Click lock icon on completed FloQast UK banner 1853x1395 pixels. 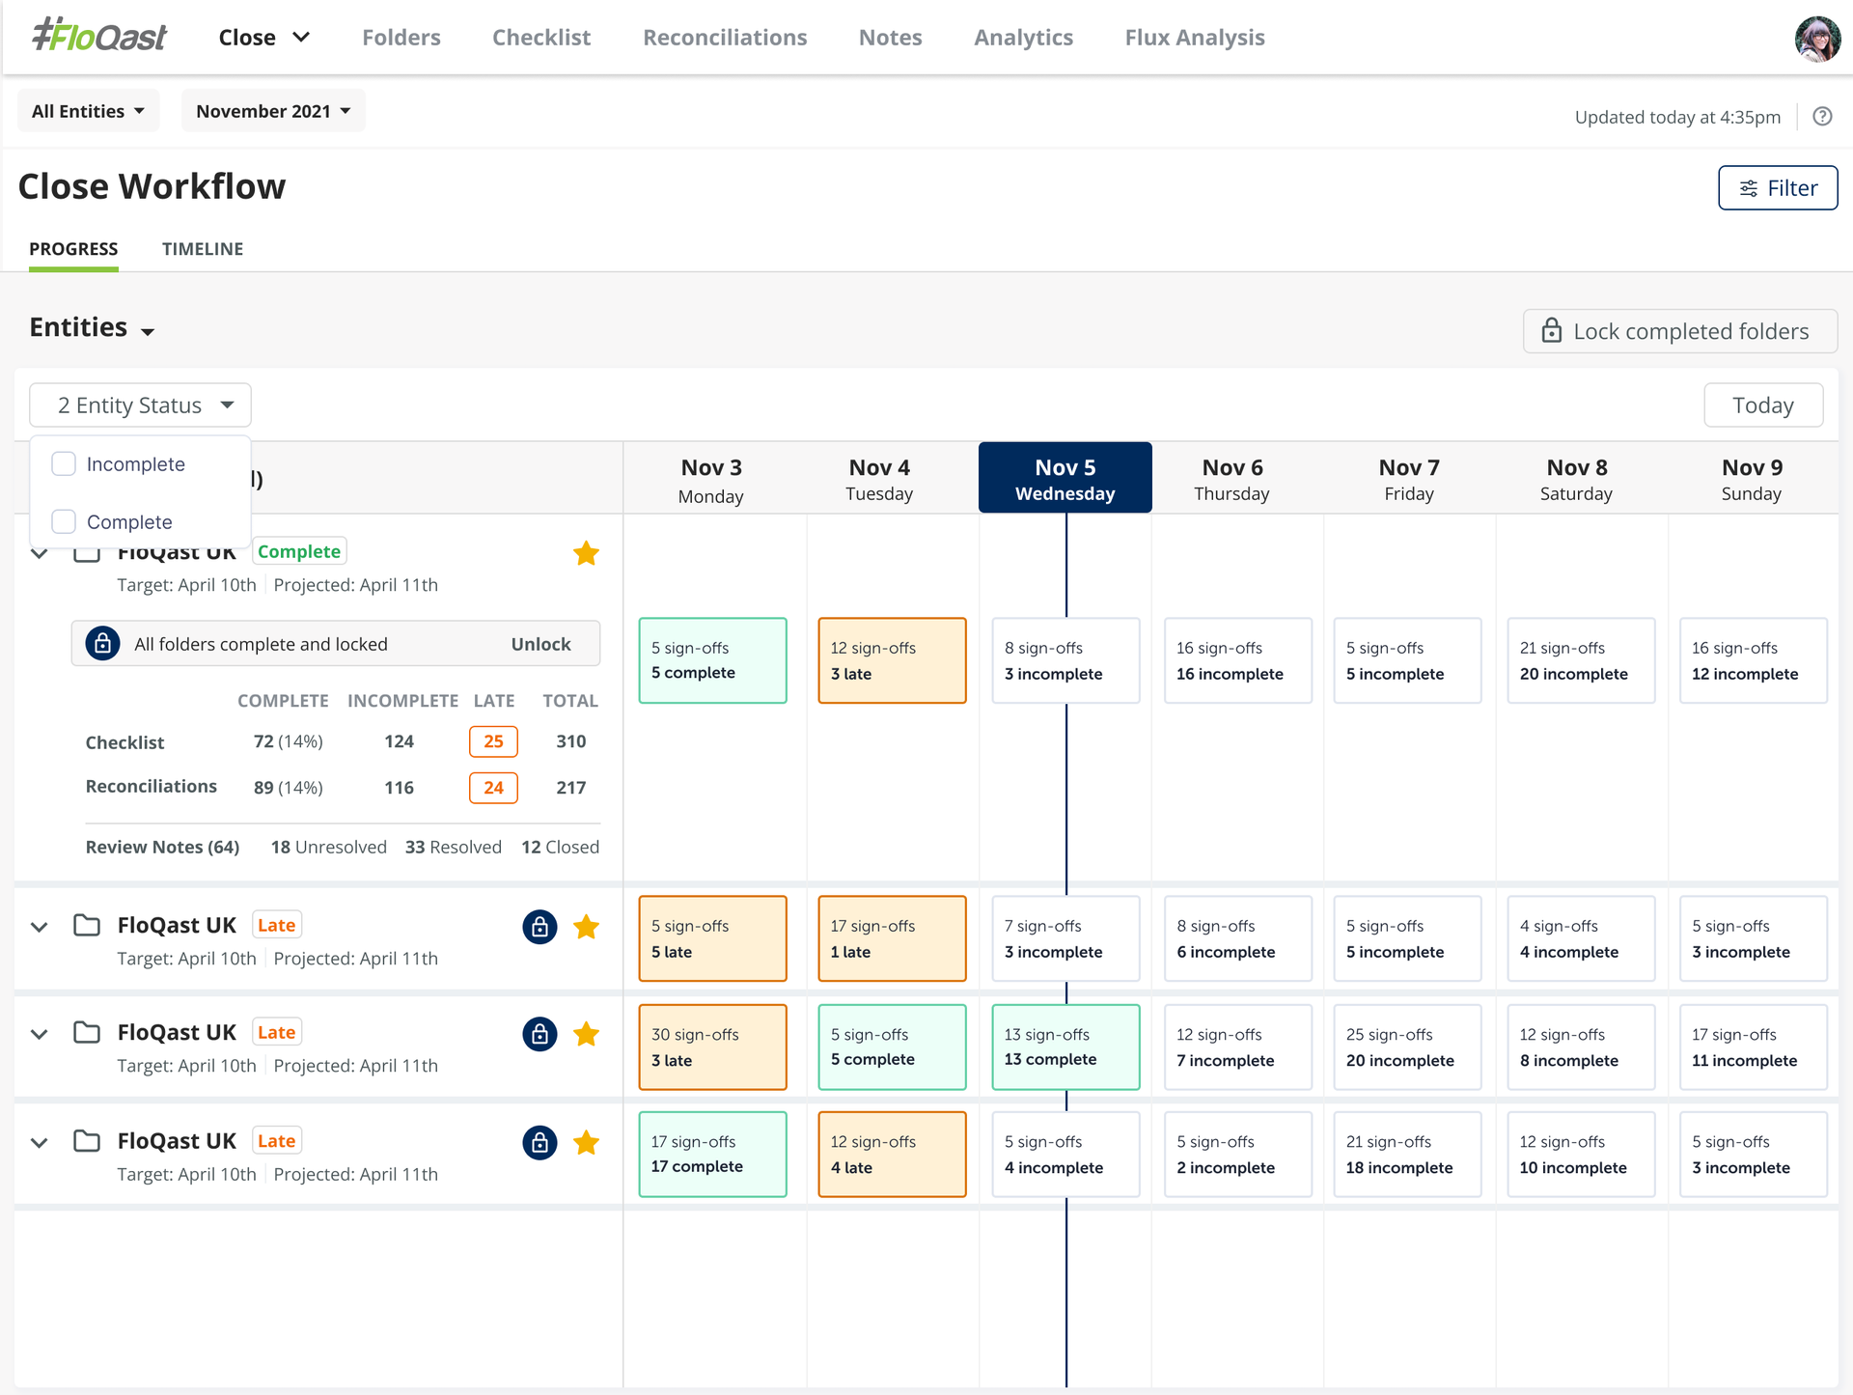(x=102, y=643)
